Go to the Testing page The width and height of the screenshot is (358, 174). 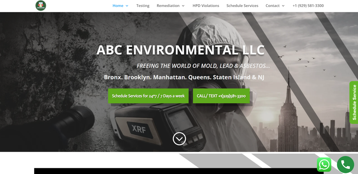[143, 6]
